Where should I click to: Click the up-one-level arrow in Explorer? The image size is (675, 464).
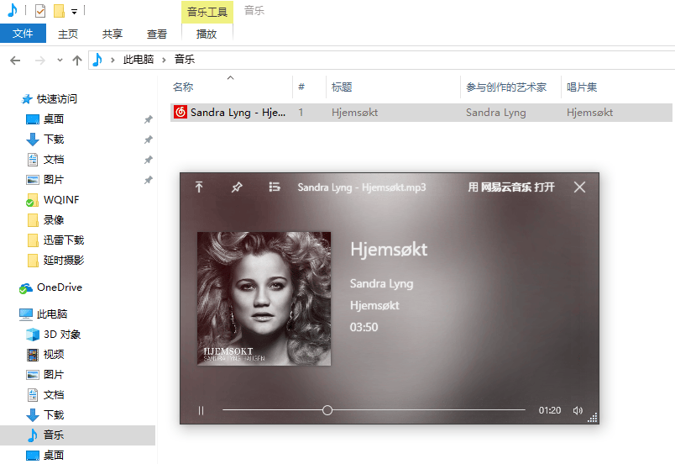[x=77, y=61]
